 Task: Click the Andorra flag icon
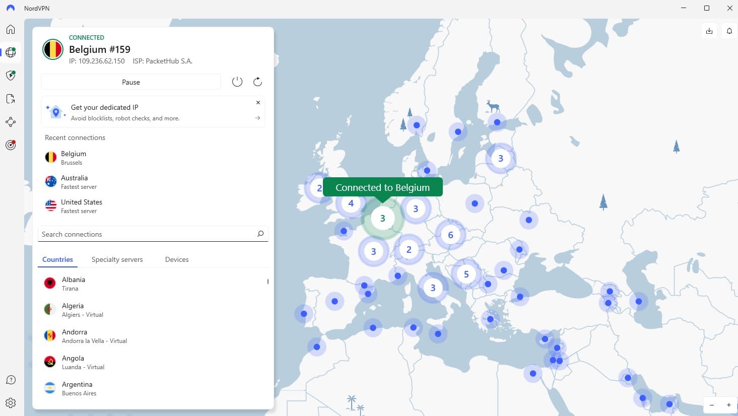tap(50, 335)
